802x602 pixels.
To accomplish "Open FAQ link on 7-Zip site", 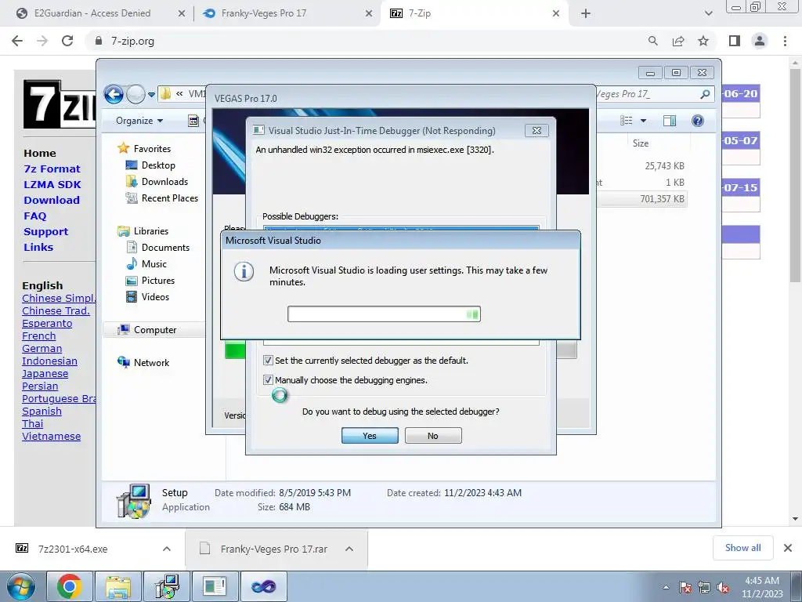I will (34, 216).
